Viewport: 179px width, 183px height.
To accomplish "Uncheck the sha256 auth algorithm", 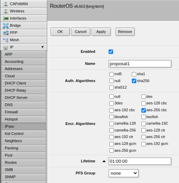I will pyautogui.click(x=134, y=81).
